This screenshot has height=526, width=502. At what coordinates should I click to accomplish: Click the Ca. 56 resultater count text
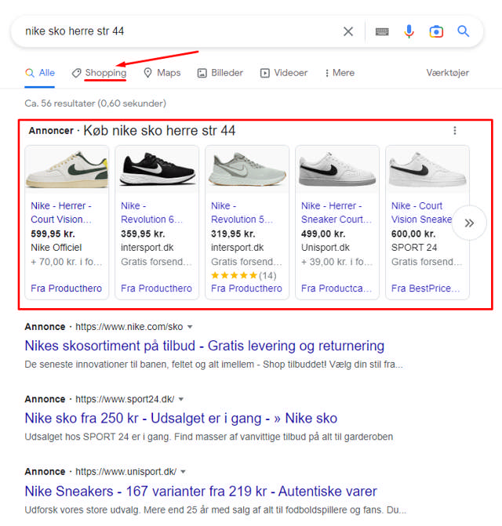tap(95, 103)
